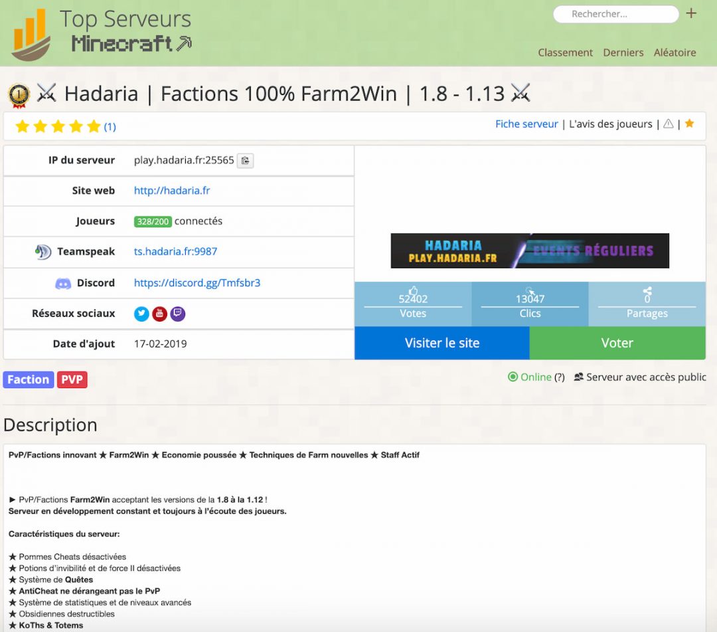Screen dimensions: 717x632
Task: Open the http://hadaria.fr website link
Action: tap(173, 190)
